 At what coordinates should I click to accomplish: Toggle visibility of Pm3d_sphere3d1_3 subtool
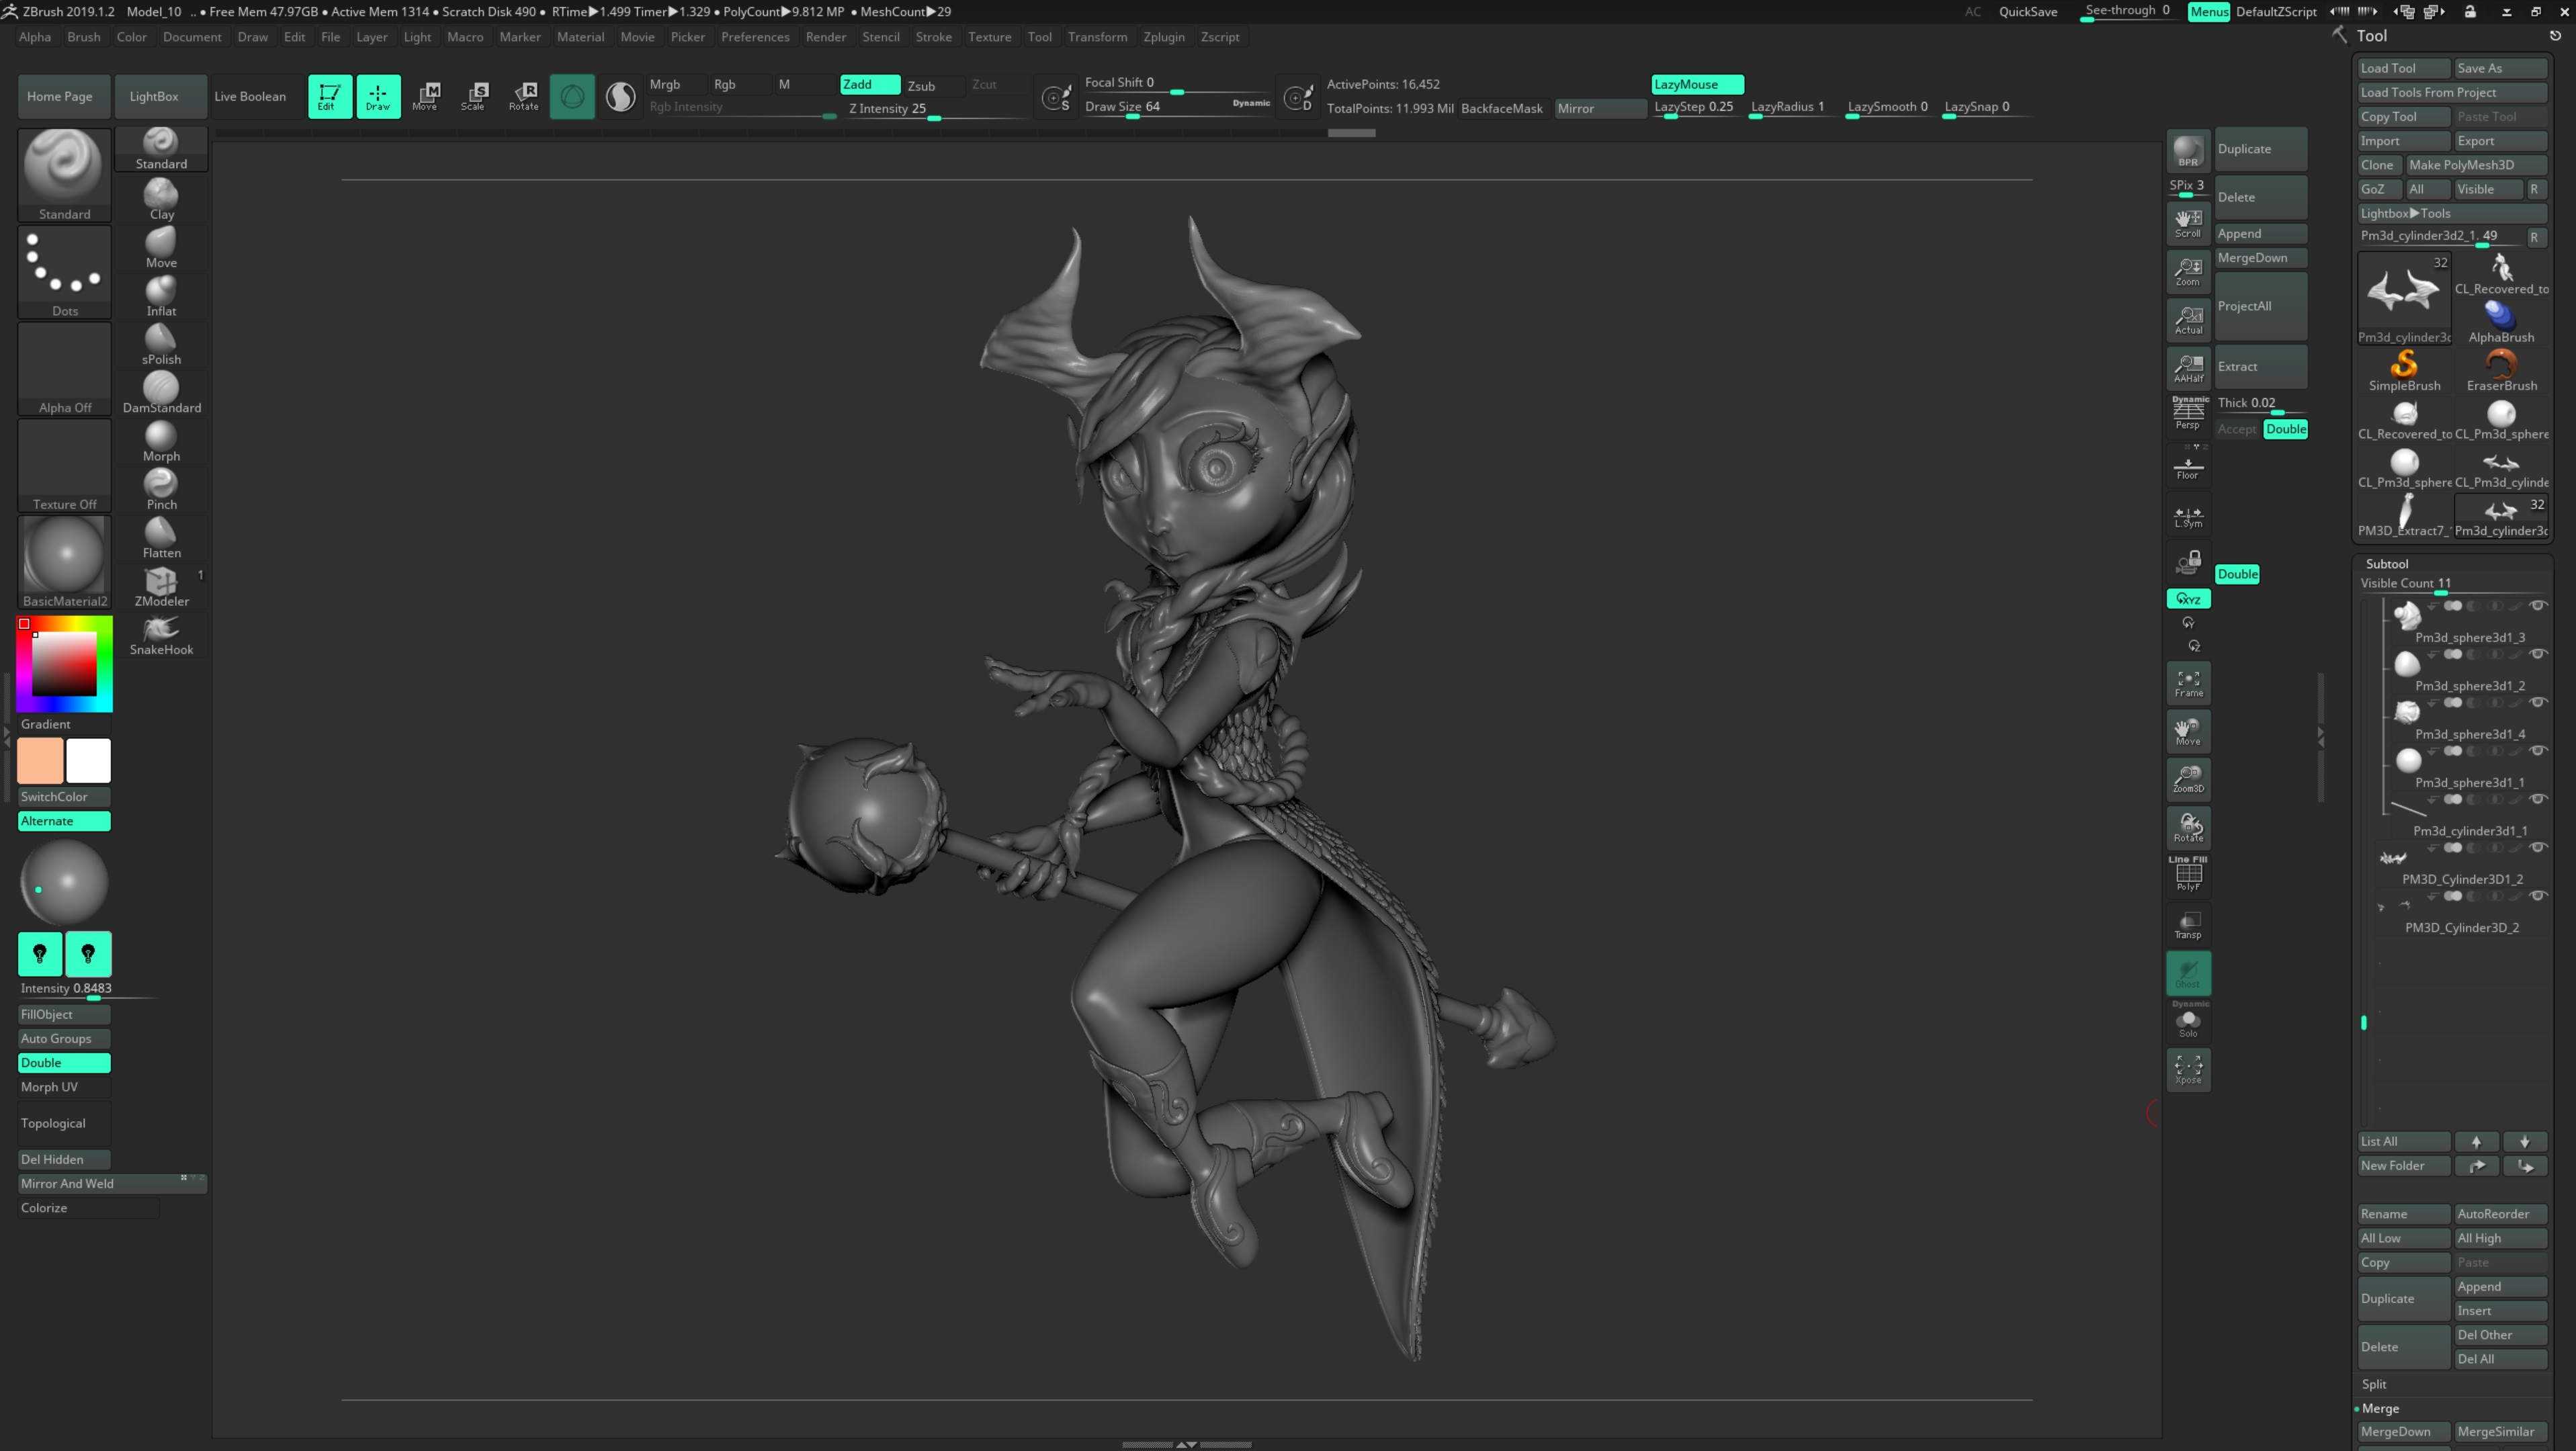[2539, 606]
